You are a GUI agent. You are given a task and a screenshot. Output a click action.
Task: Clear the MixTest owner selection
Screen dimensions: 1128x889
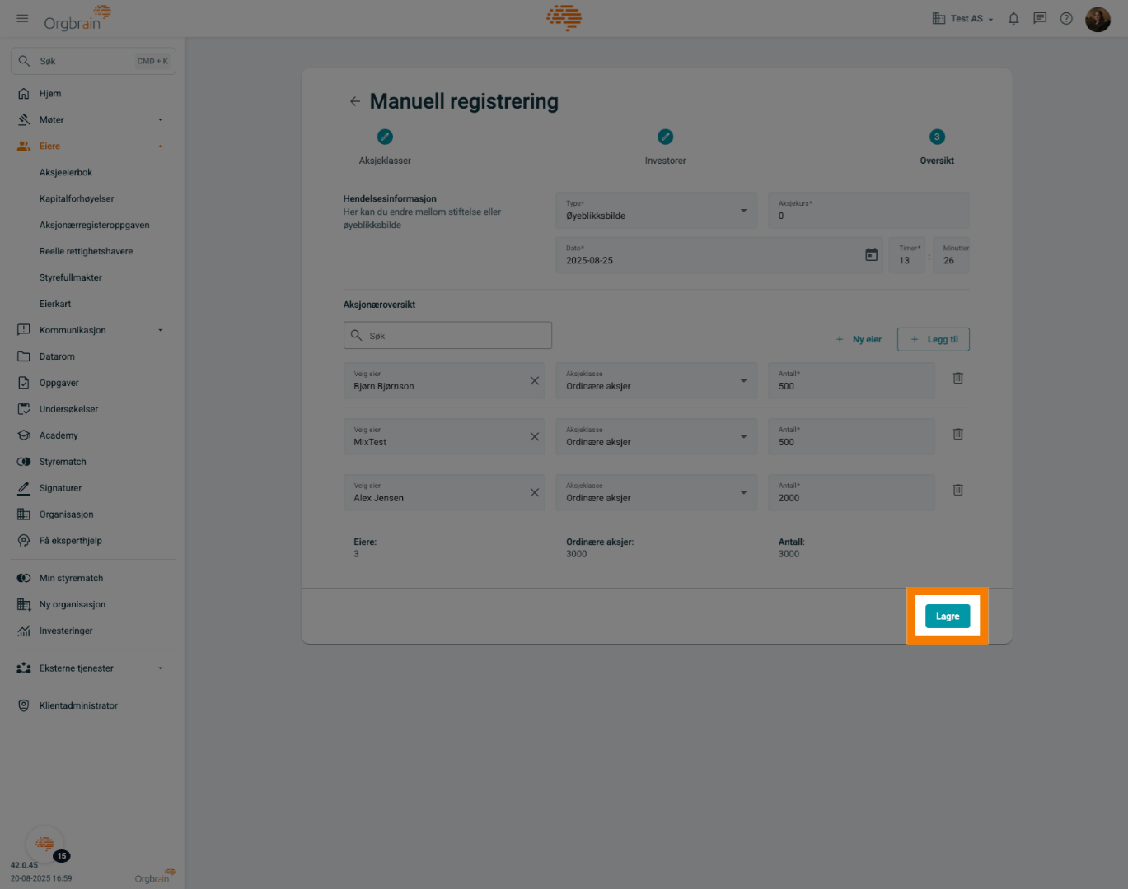point(535,437)
